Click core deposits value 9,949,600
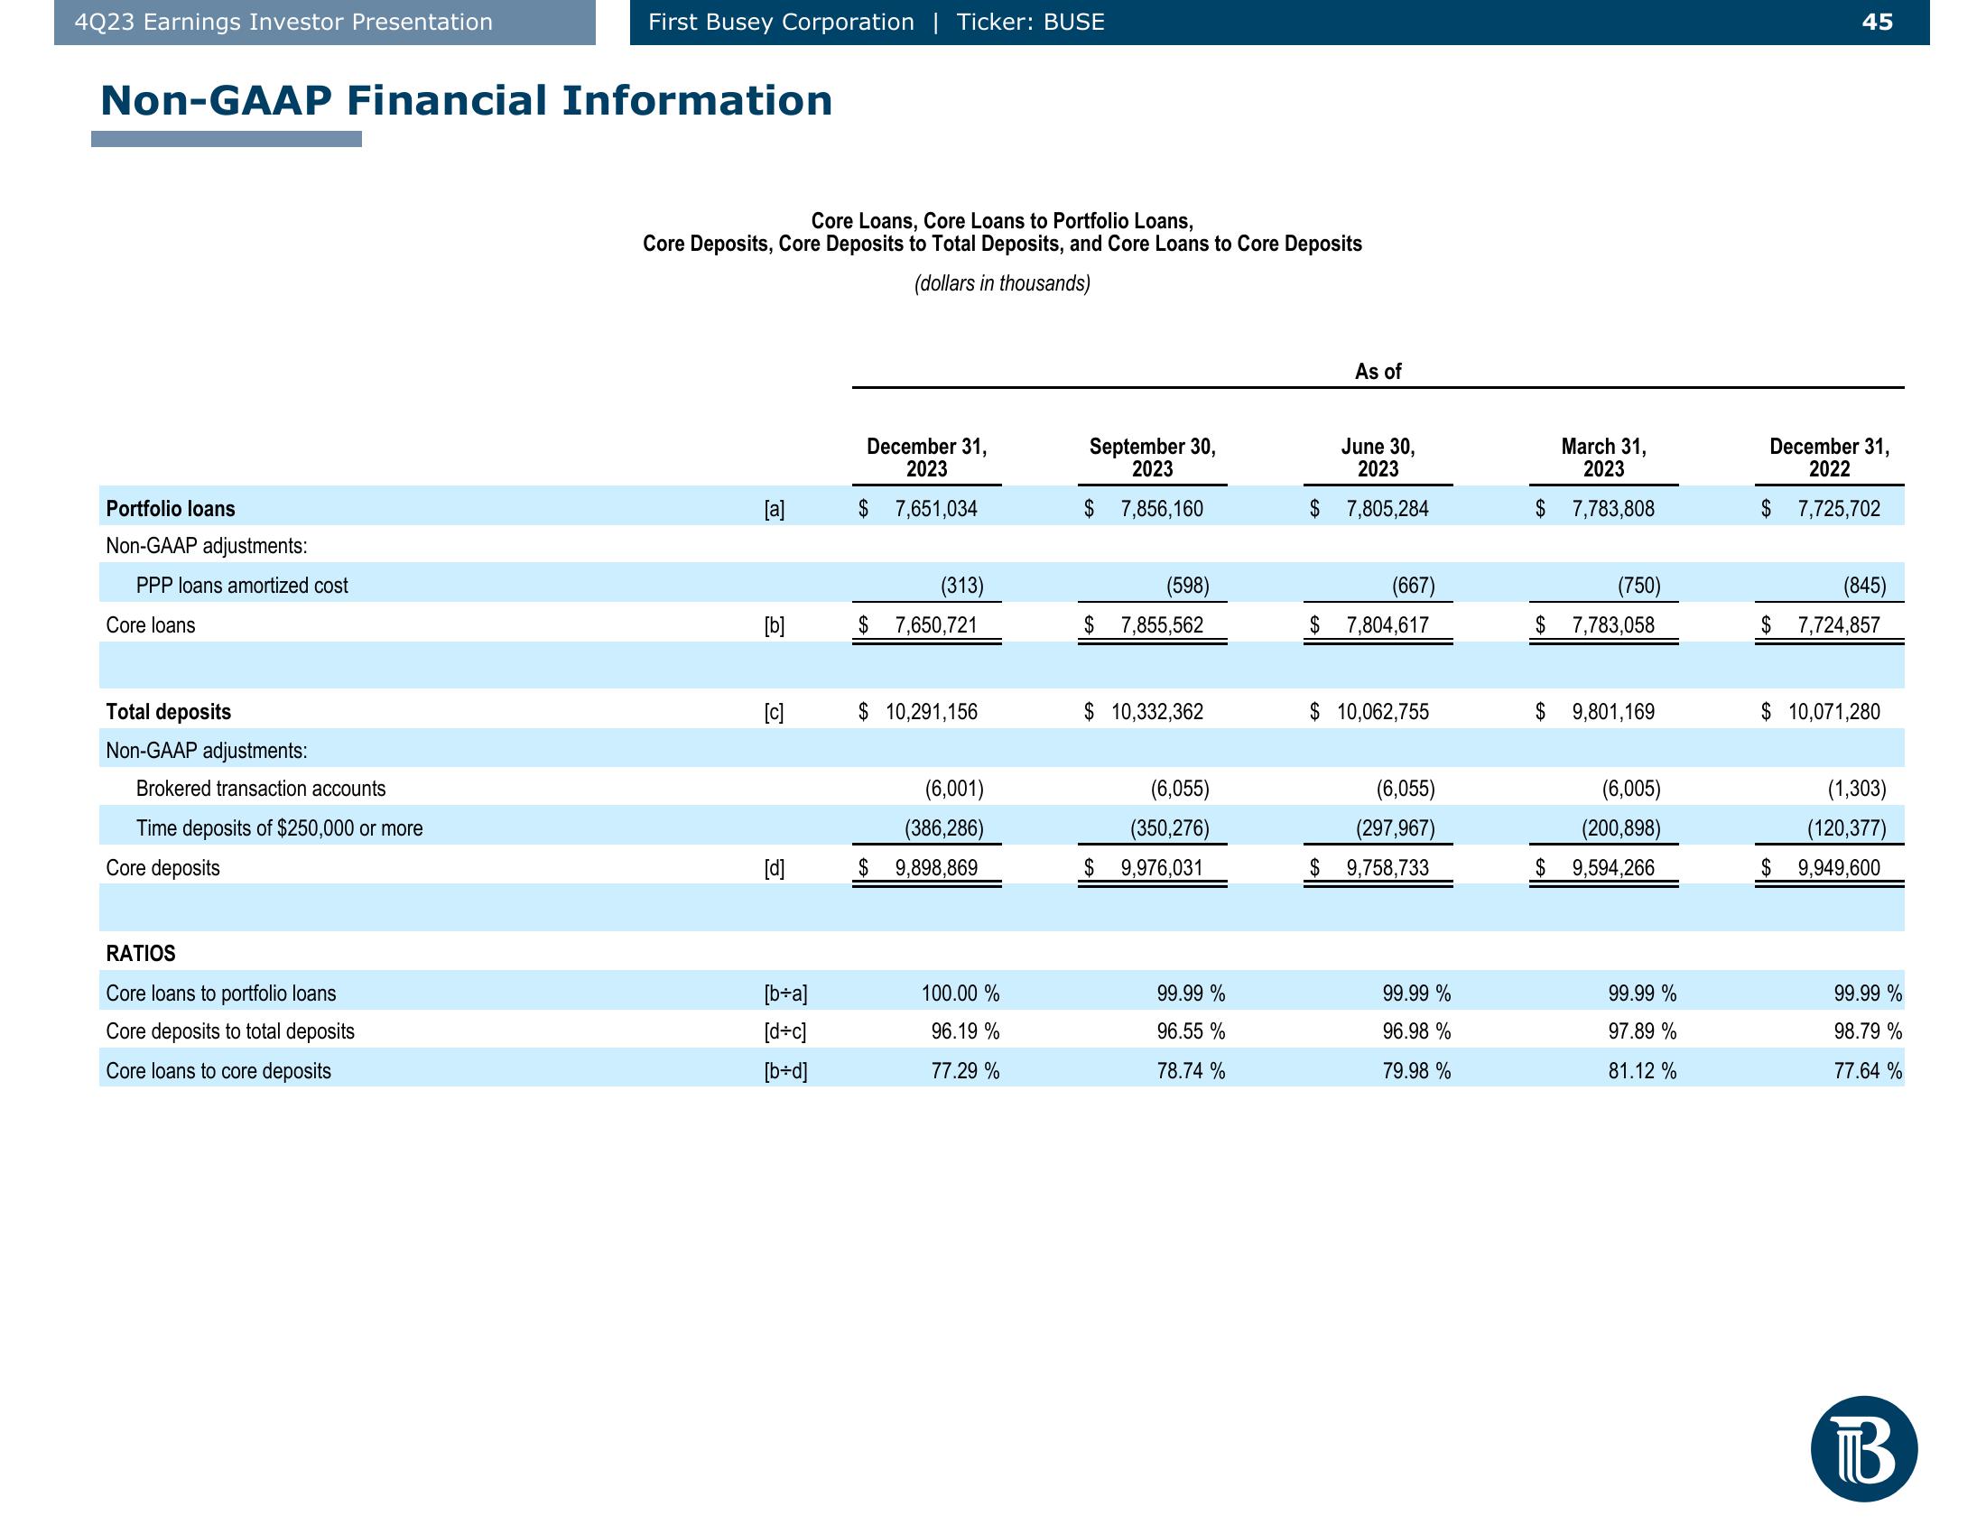 pos(1838,868)
